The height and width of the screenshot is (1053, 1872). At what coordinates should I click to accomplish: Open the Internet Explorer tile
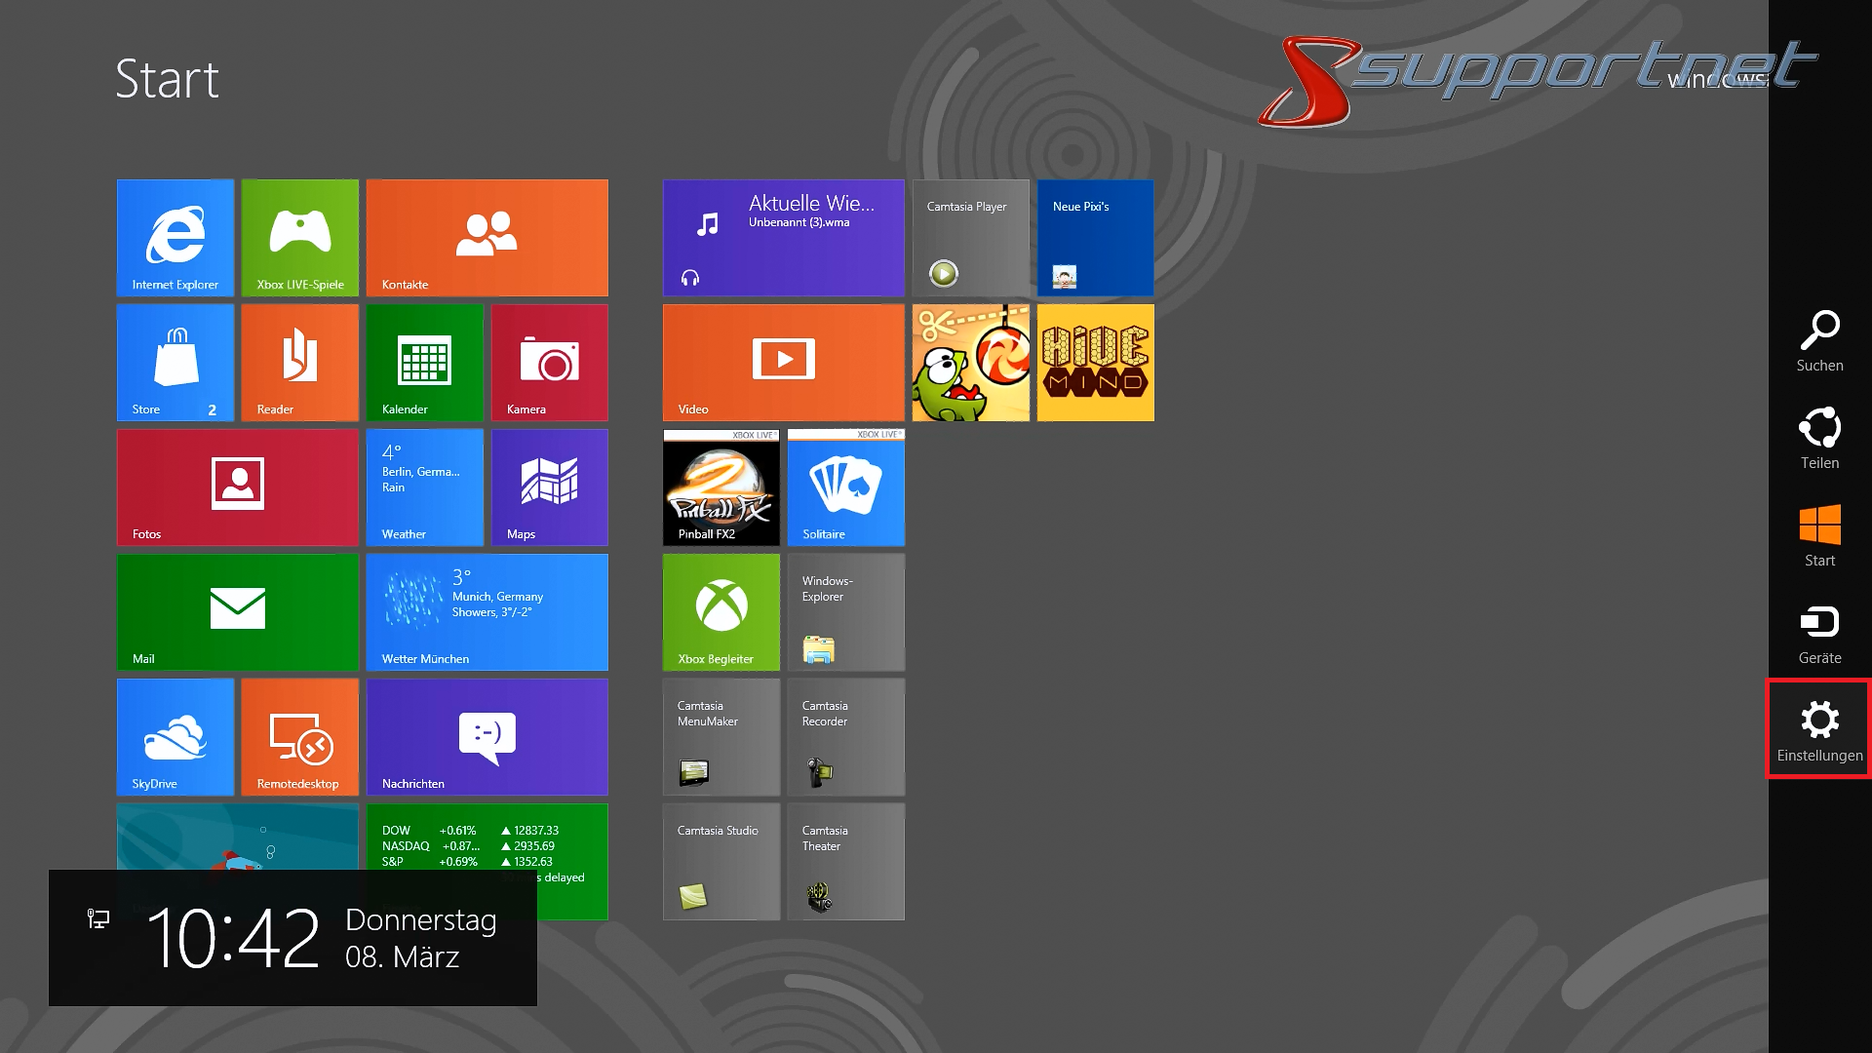[175, 238]
